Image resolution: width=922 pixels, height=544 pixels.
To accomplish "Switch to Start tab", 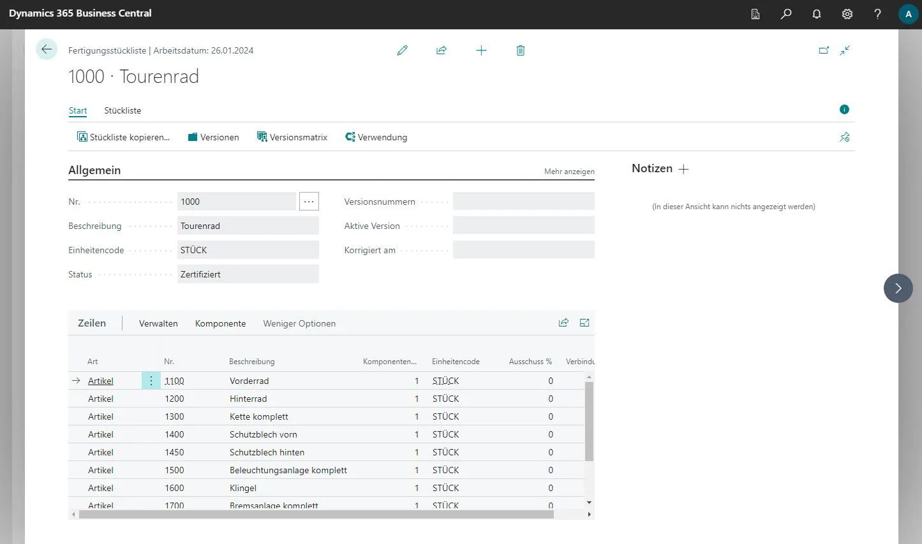I will click(x=78, y=110).
